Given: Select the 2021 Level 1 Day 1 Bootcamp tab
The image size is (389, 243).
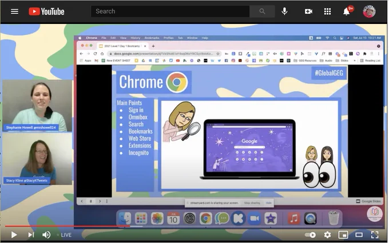Looking at the screenshot, I should pyautogui.click(x=122, y=46).
